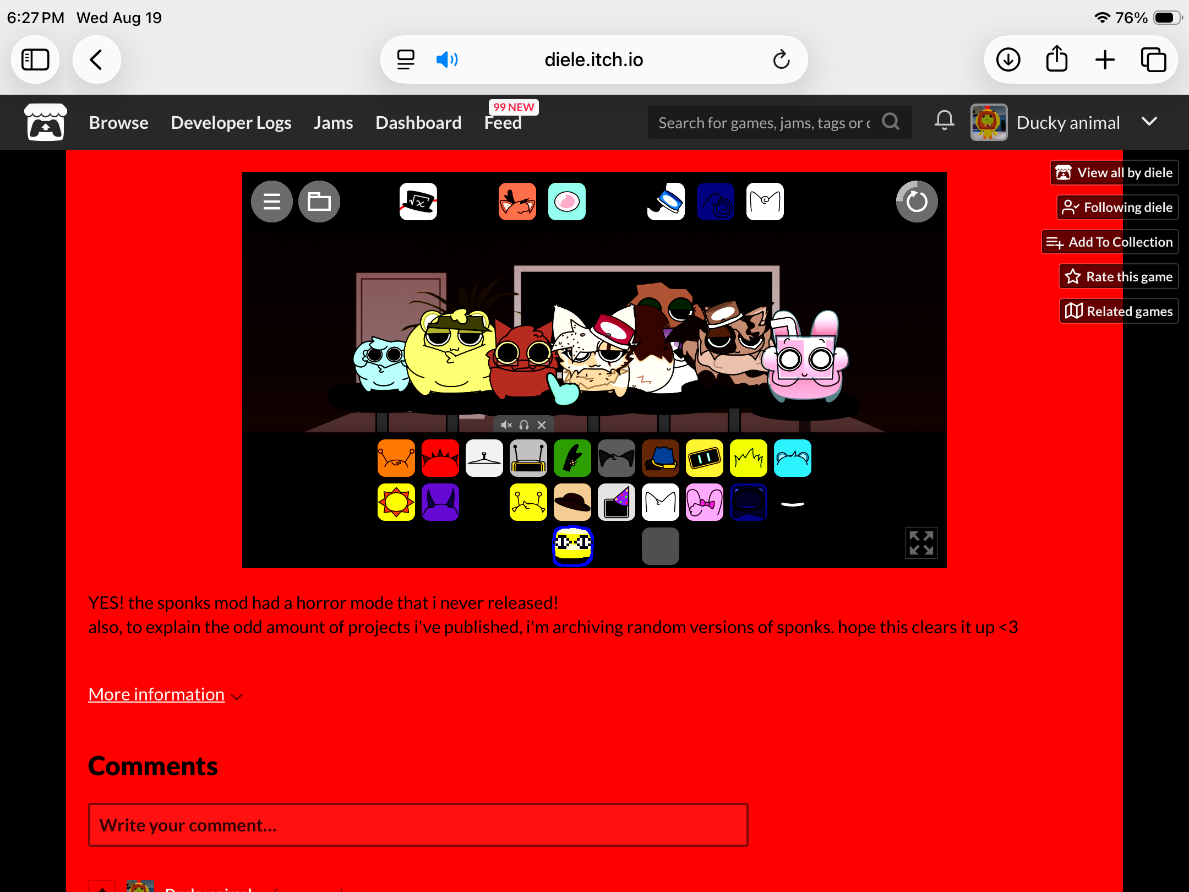Mute the selected character with speaker icon

pos(506,425)
